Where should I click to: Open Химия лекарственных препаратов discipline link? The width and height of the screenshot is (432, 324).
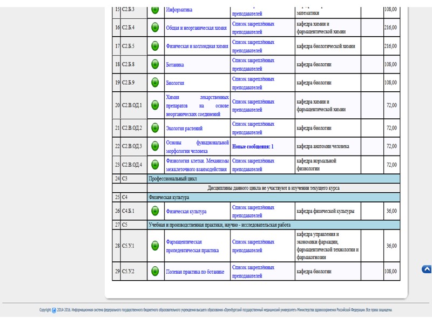coord(197,105)
